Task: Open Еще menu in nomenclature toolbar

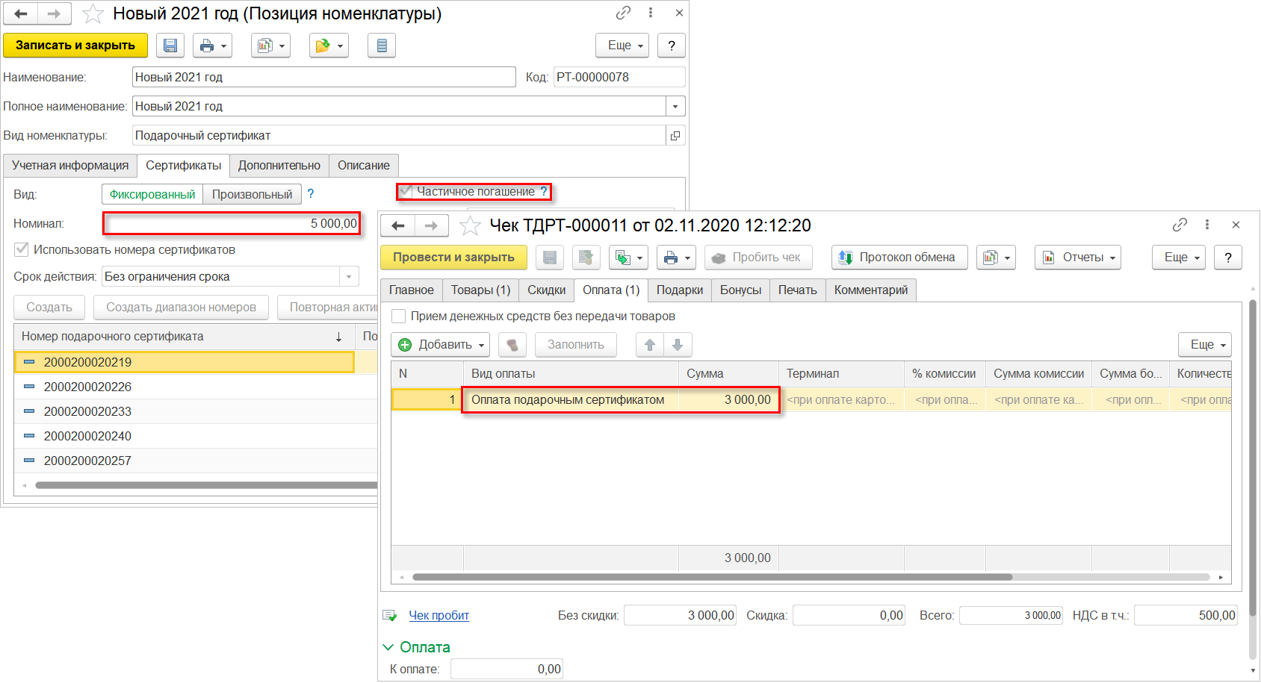Action: coord(622,46)
